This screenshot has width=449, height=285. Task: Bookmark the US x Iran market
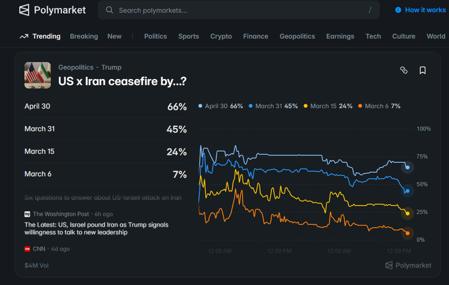(422, 70)
